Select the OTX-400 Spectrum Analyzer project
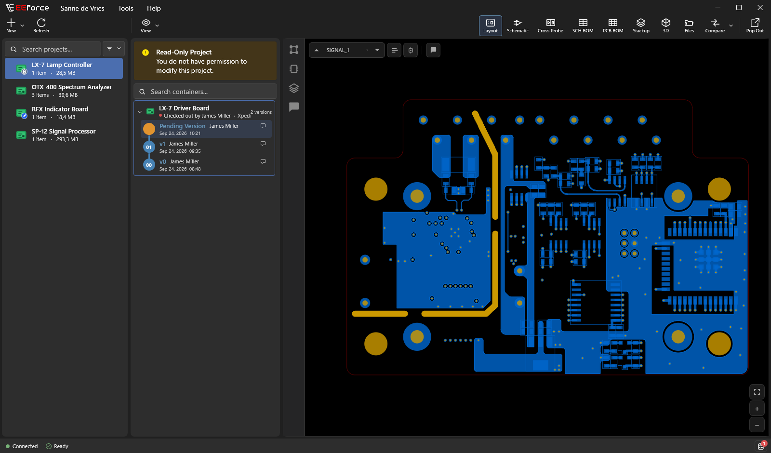This screenshot has height=453, width=771. tap(64, 91)
